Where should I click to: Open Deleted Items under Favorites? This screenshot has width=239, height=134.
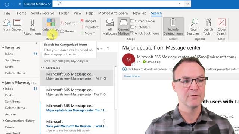pyautogui.click(x=15, y=73)
